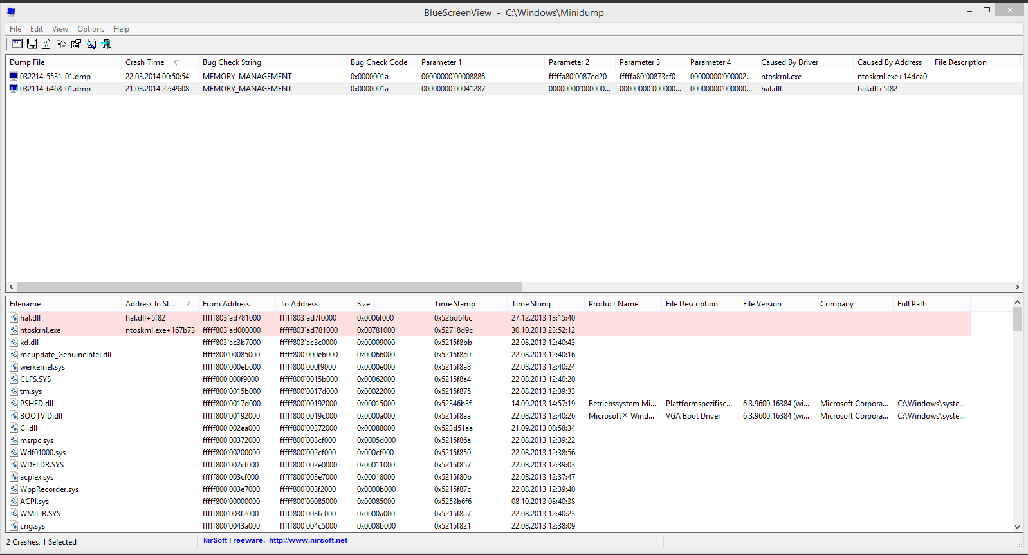Click the dump icon beside 032114-6468-01.dmp
This screenshot has width=1028, height=555.
pos(14,88)
